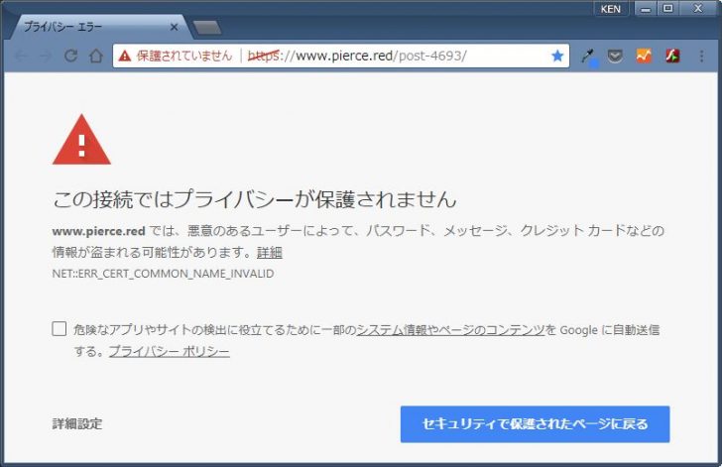Screen dimensions: 722x467
Task: Open the プライバシー ポリシー link
Action: click(x=169, y=352)
